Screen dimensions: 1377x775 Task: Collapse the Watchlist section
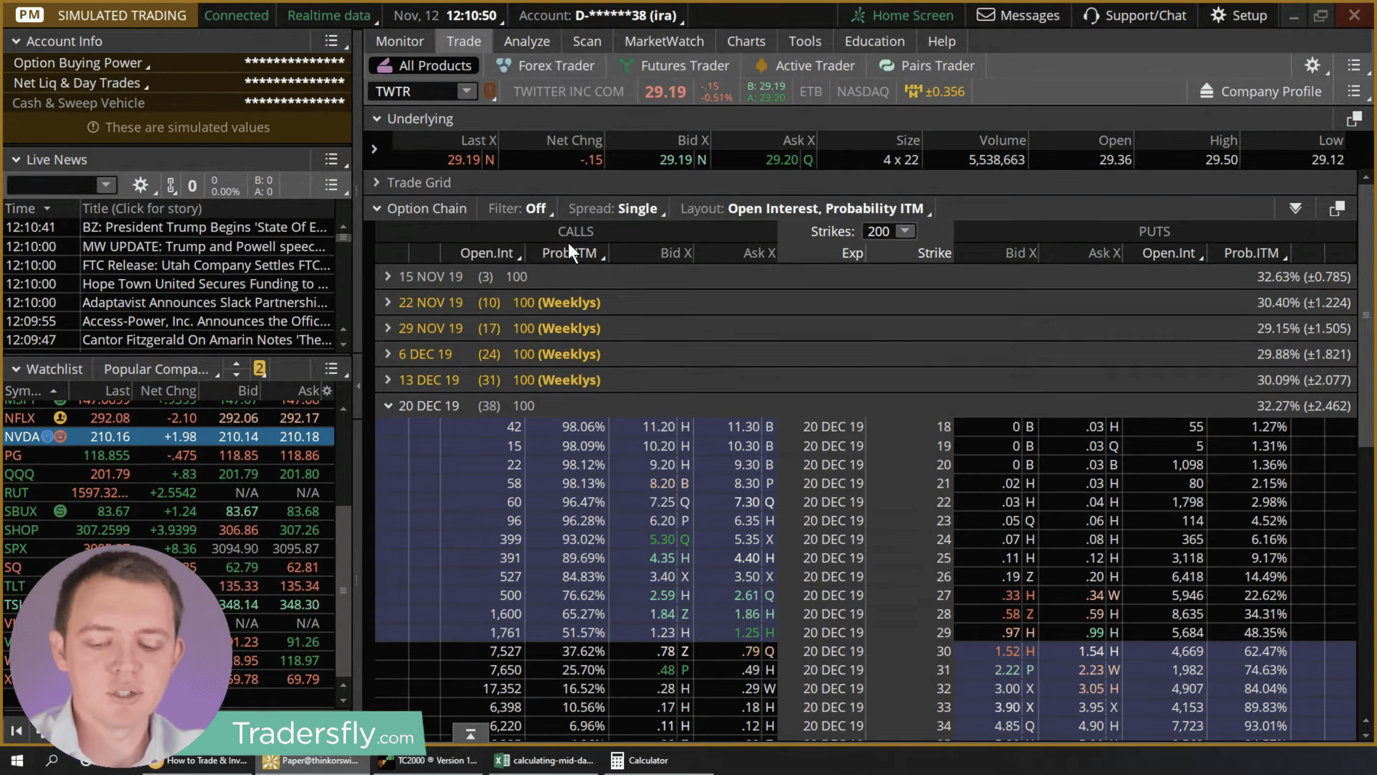pyautogui.click(x=16, y=369)
